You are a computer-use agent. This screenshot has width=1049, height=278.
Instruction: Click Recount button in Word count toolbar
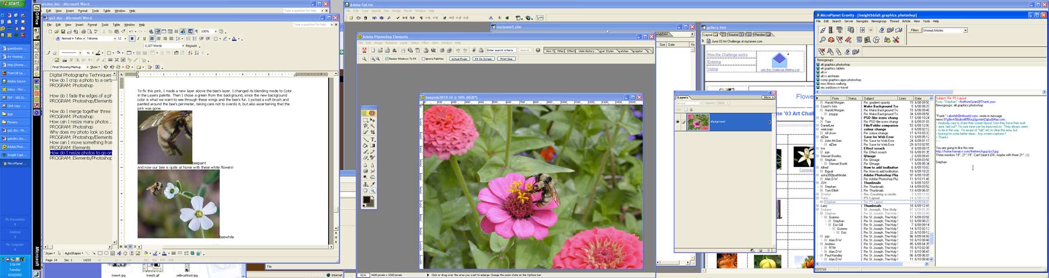point(191,46)
